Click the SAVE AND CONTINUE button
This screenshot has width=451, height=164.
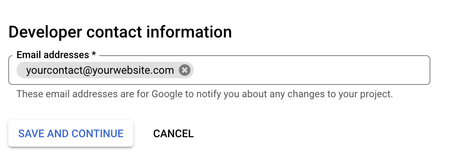(x=71, y=134)
